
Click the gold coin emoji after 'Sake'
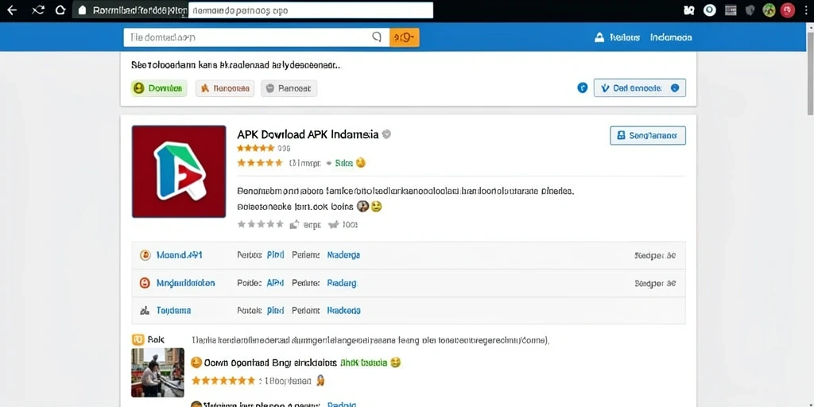[x=360, y=162]
